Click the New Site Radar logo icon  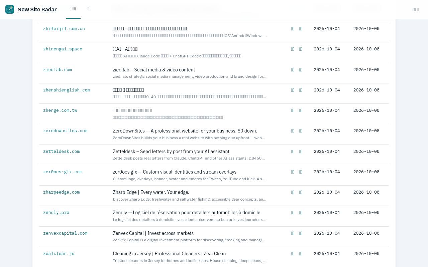[x=10, y=9]
